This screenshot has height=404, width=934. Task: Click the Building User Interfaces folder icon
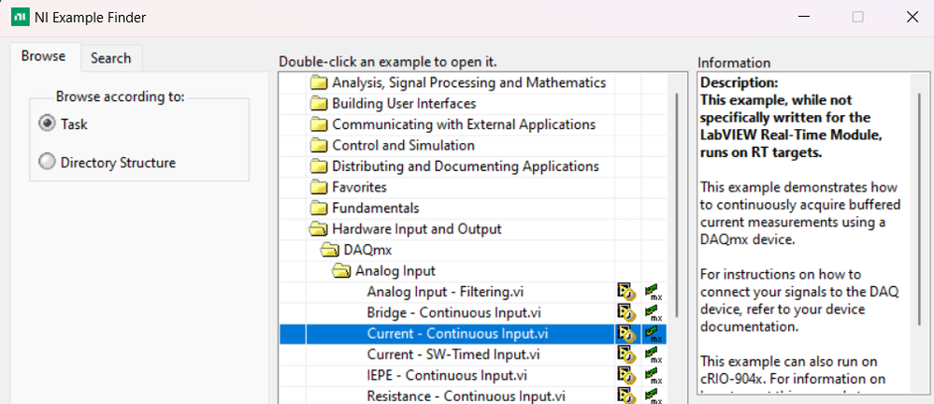click(x=319, y=104)
